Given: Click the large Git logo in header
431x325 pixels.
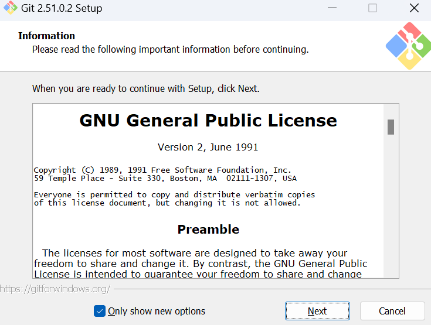Looking at the screenshot, I should pyautogui.click(x=409, y=46).
